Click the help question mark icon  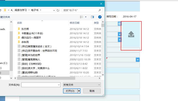pyautogui.click(x=100, y=17)
